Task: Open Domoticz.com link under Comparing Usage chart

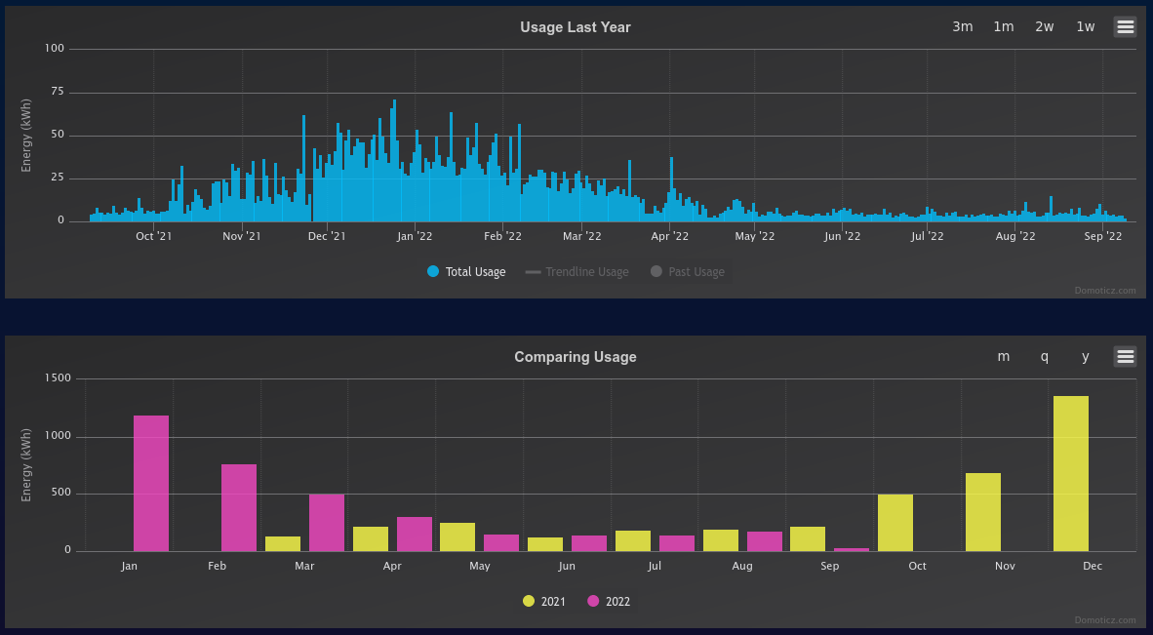Action: click(x=1105, y=620)
